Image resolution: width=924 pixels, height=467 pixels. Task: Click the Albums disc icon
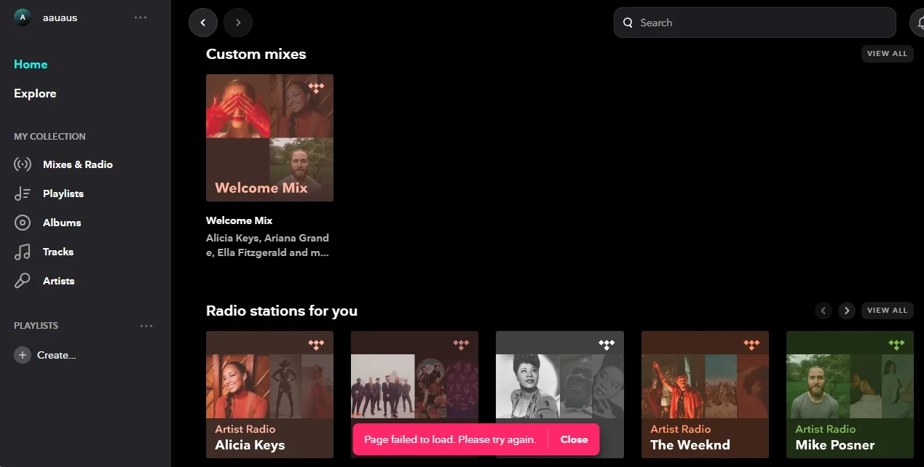[23, 223]
